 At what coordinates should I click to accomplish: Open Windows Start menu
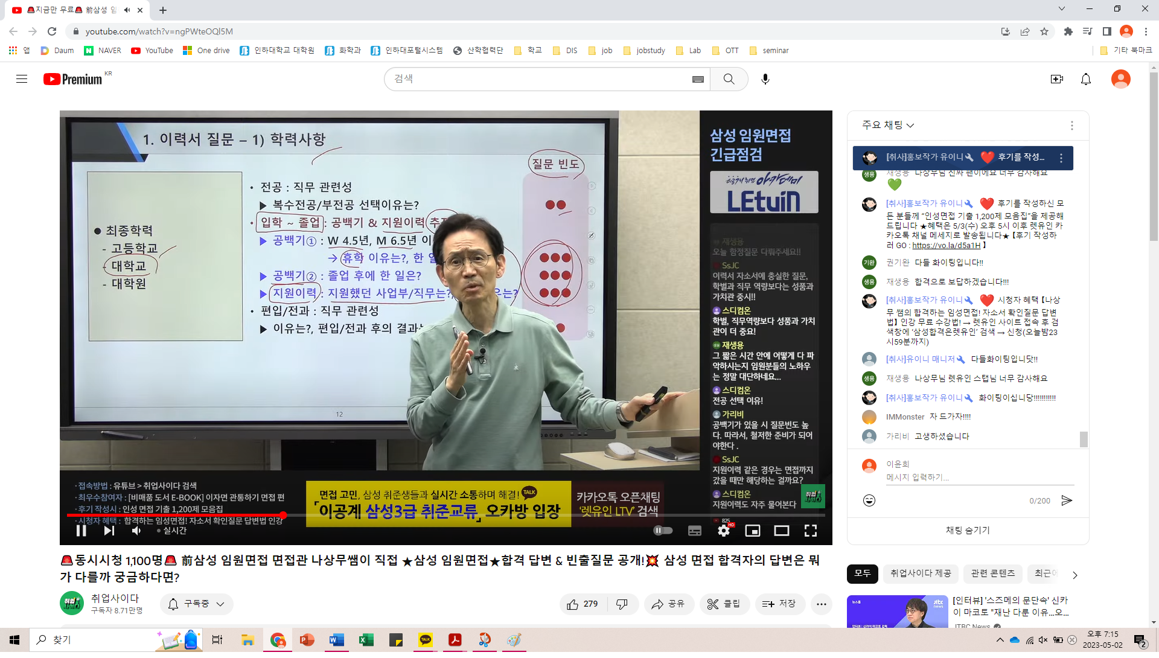14,640
